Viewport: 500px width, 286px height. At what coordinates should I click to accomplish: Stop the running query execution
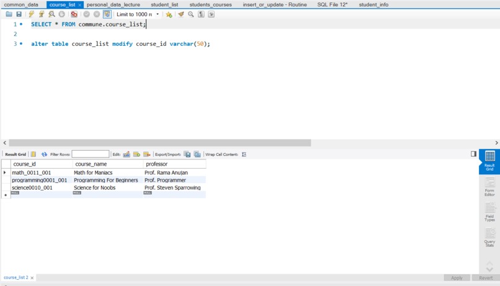[62, 14]
